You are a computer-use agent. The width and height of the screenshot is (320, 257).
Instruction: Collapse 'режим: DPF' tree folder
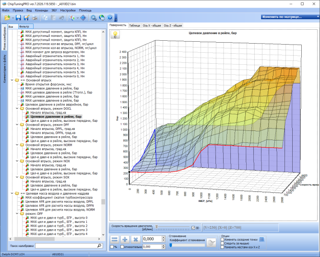point(17,213)
